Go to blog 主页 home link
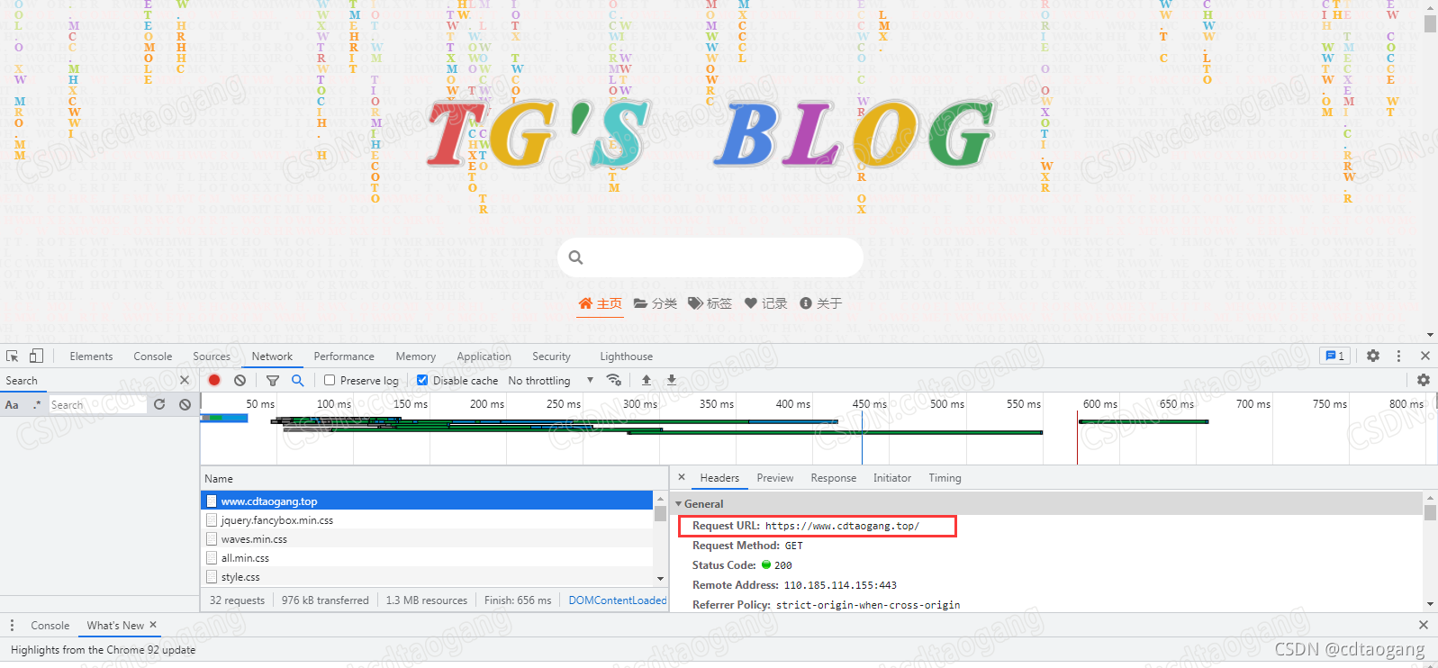Screen dimensions: 1438x668 pos(600,303)
